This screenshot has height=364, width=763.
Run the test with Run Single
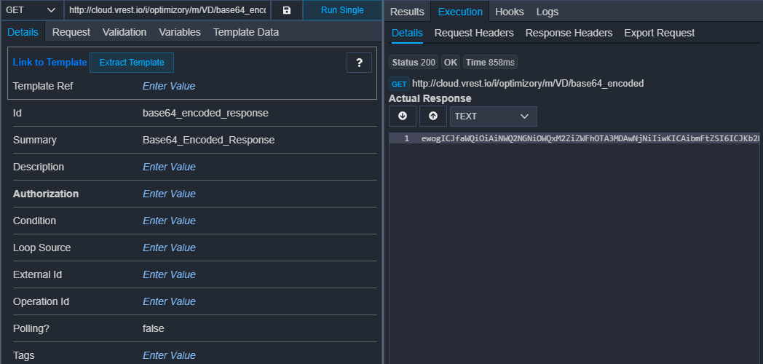342,10
